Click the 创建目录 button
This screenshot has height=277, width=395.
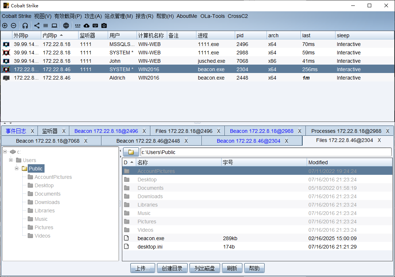(172, 268)
